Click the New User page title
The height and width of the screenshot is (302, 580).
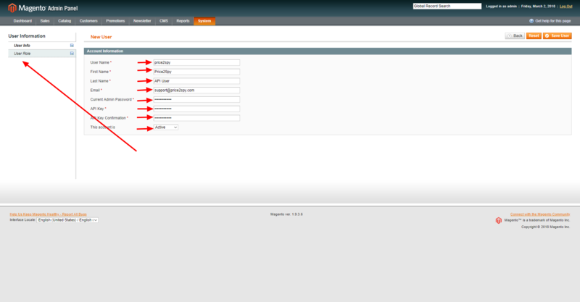pyautogui.click(x=101, y=37)
